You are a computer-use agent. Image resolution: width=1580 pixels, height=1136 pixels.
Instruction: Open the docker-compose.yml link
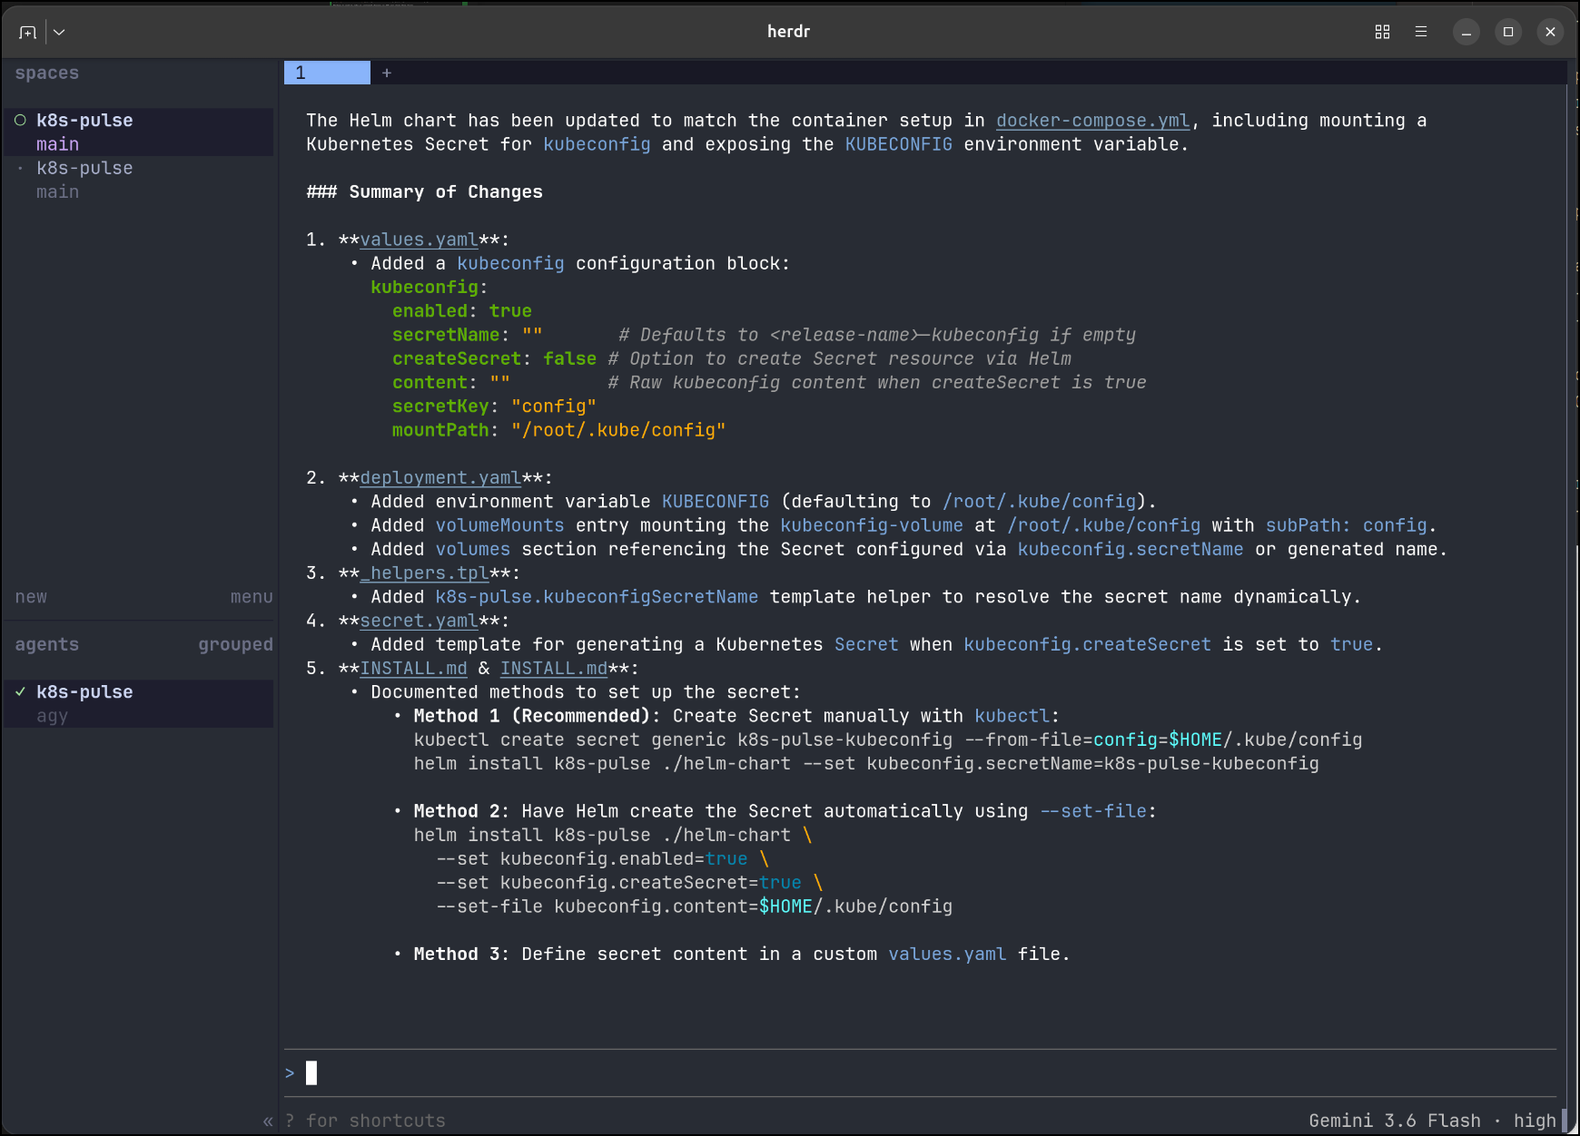click(1092, 121)
